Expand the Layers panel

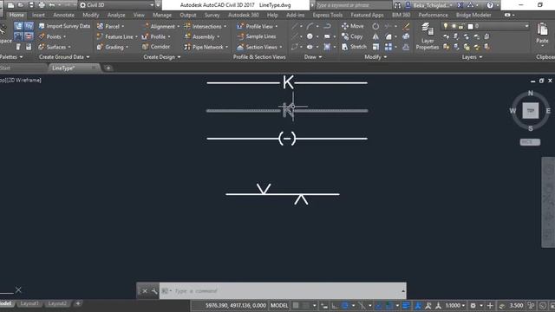tap(472, 57)
